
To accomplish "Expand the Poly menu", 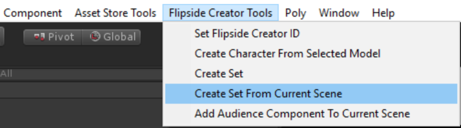I will tap(295, 13).
